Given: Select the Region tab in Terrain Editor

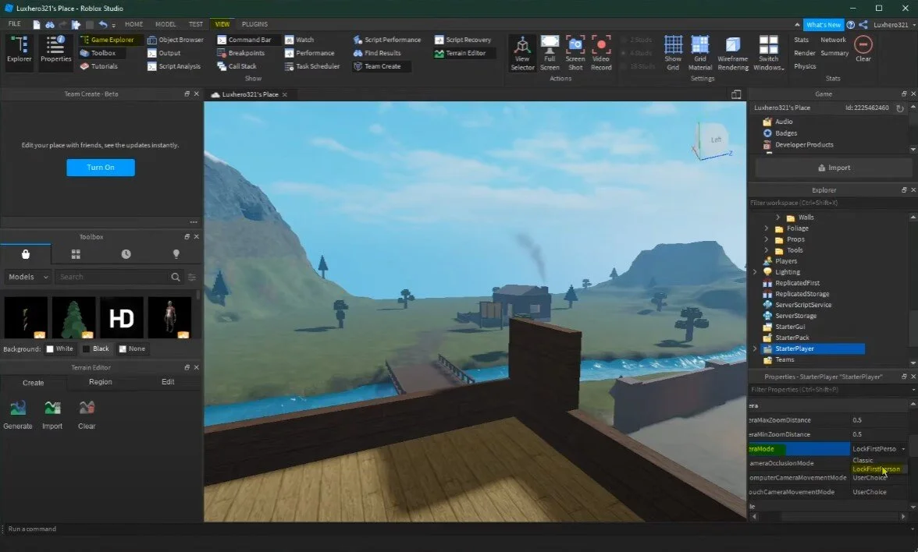Looking at the screenshot, I should tap(100, 382).
